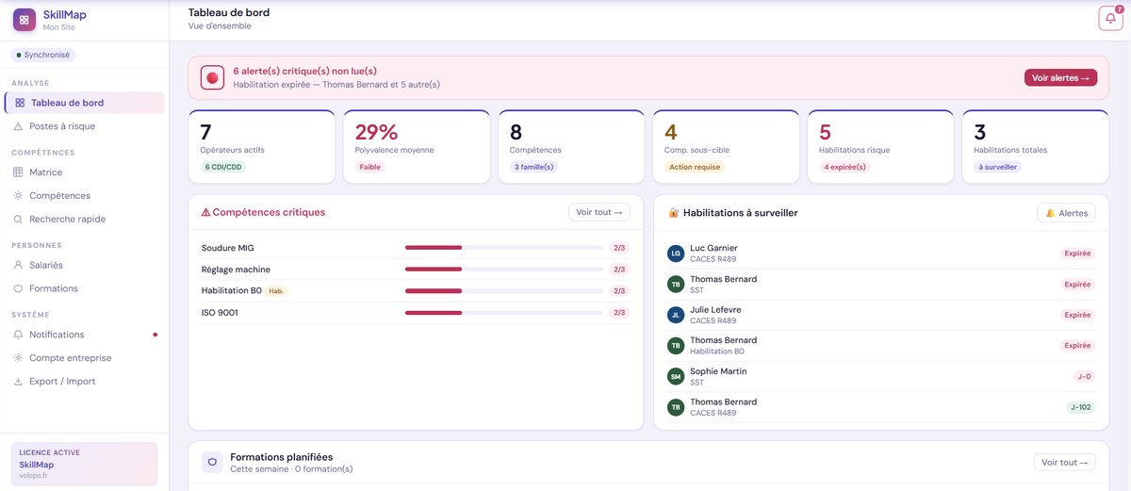This screenshot has height=491, width=1131.
Task: Click the ISO 9001 progress bar
Action: point(503,312)
